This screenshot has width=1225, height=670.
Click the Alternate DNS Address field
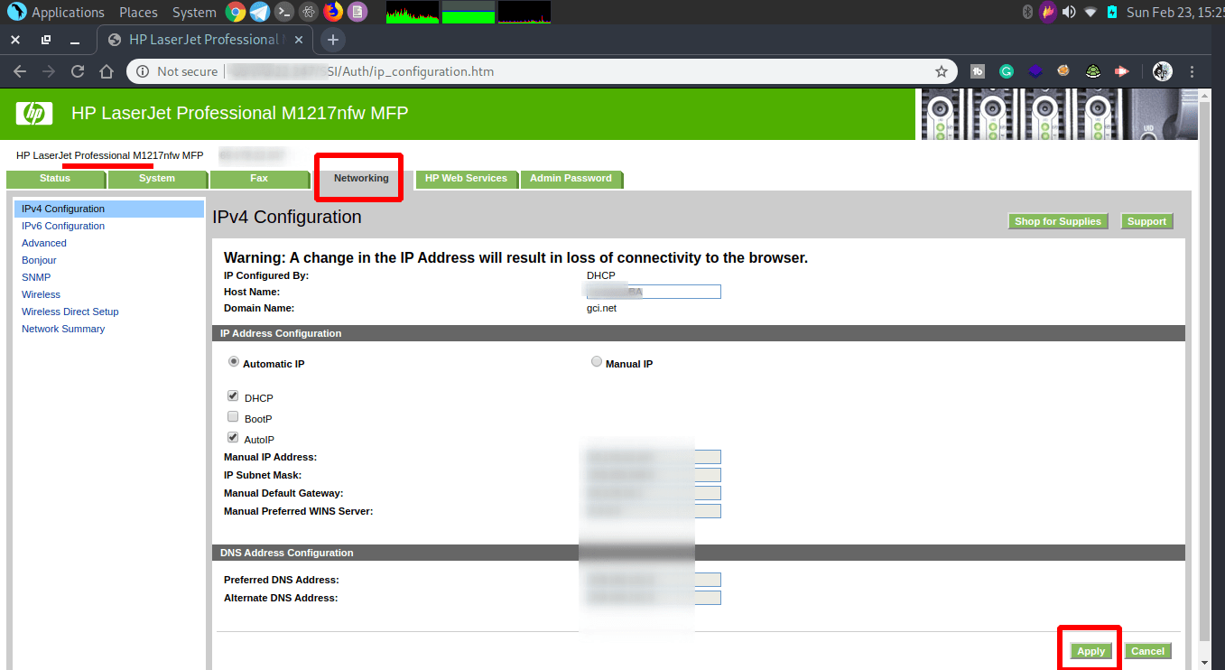(654, 598)
